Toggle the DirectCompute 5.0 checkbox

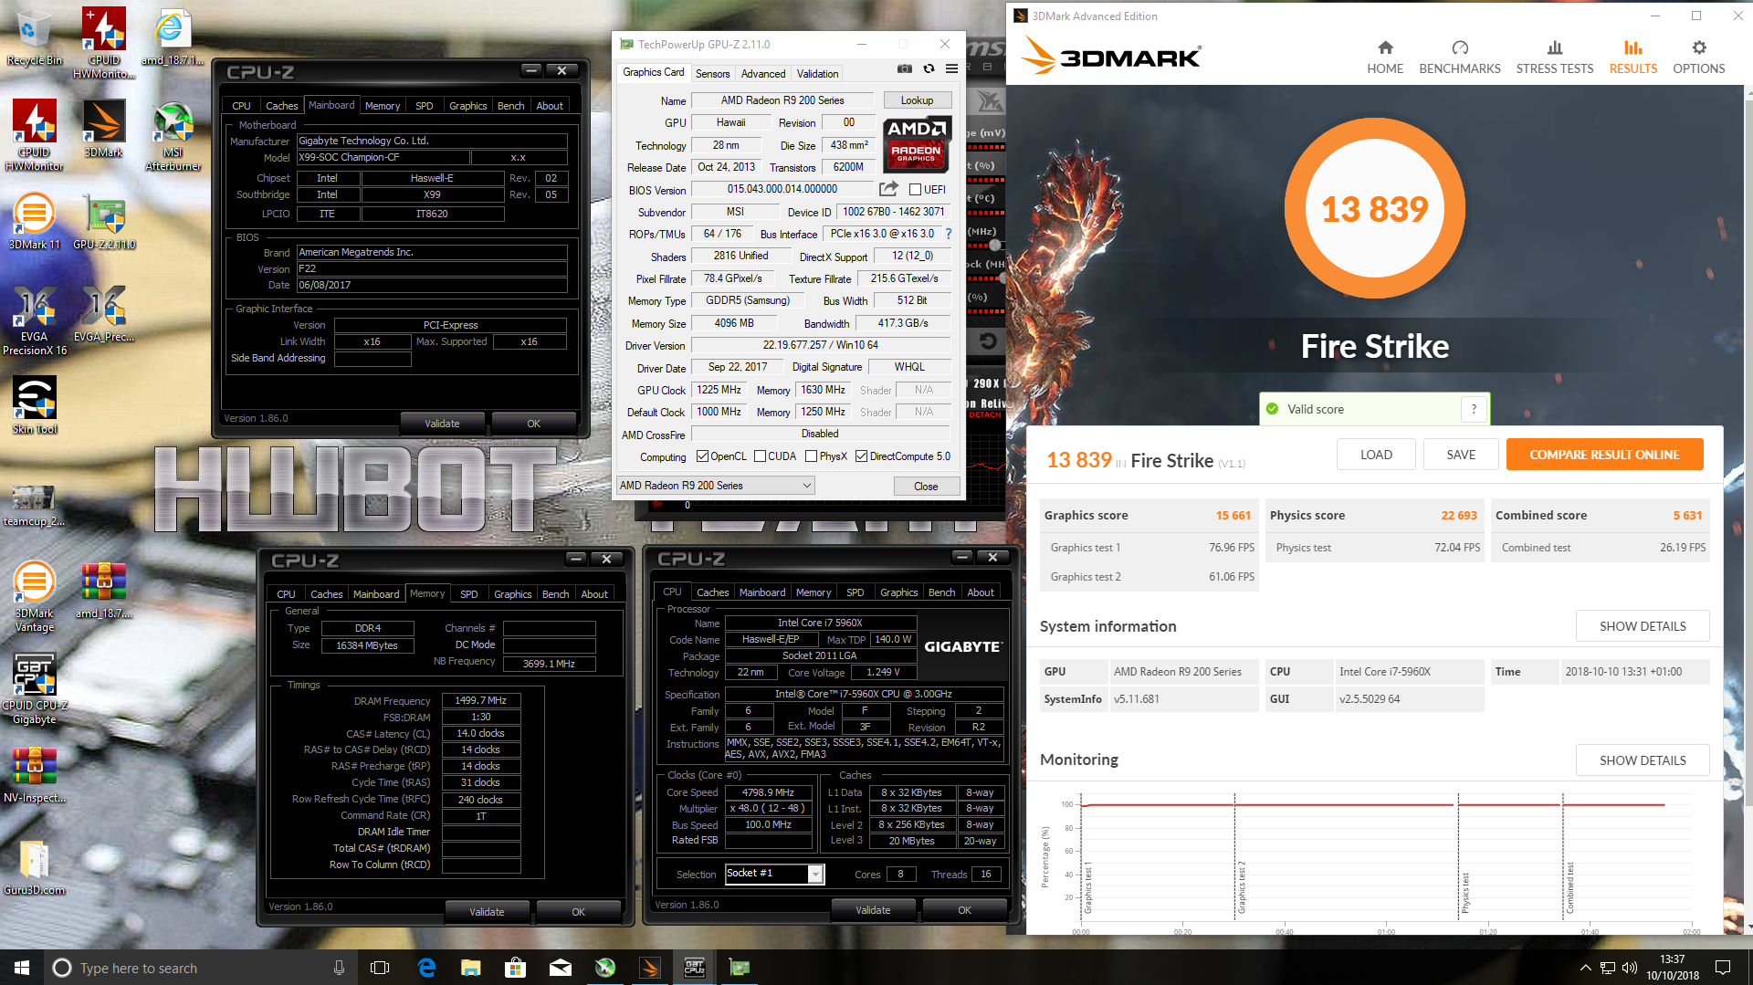click(861, 456)
